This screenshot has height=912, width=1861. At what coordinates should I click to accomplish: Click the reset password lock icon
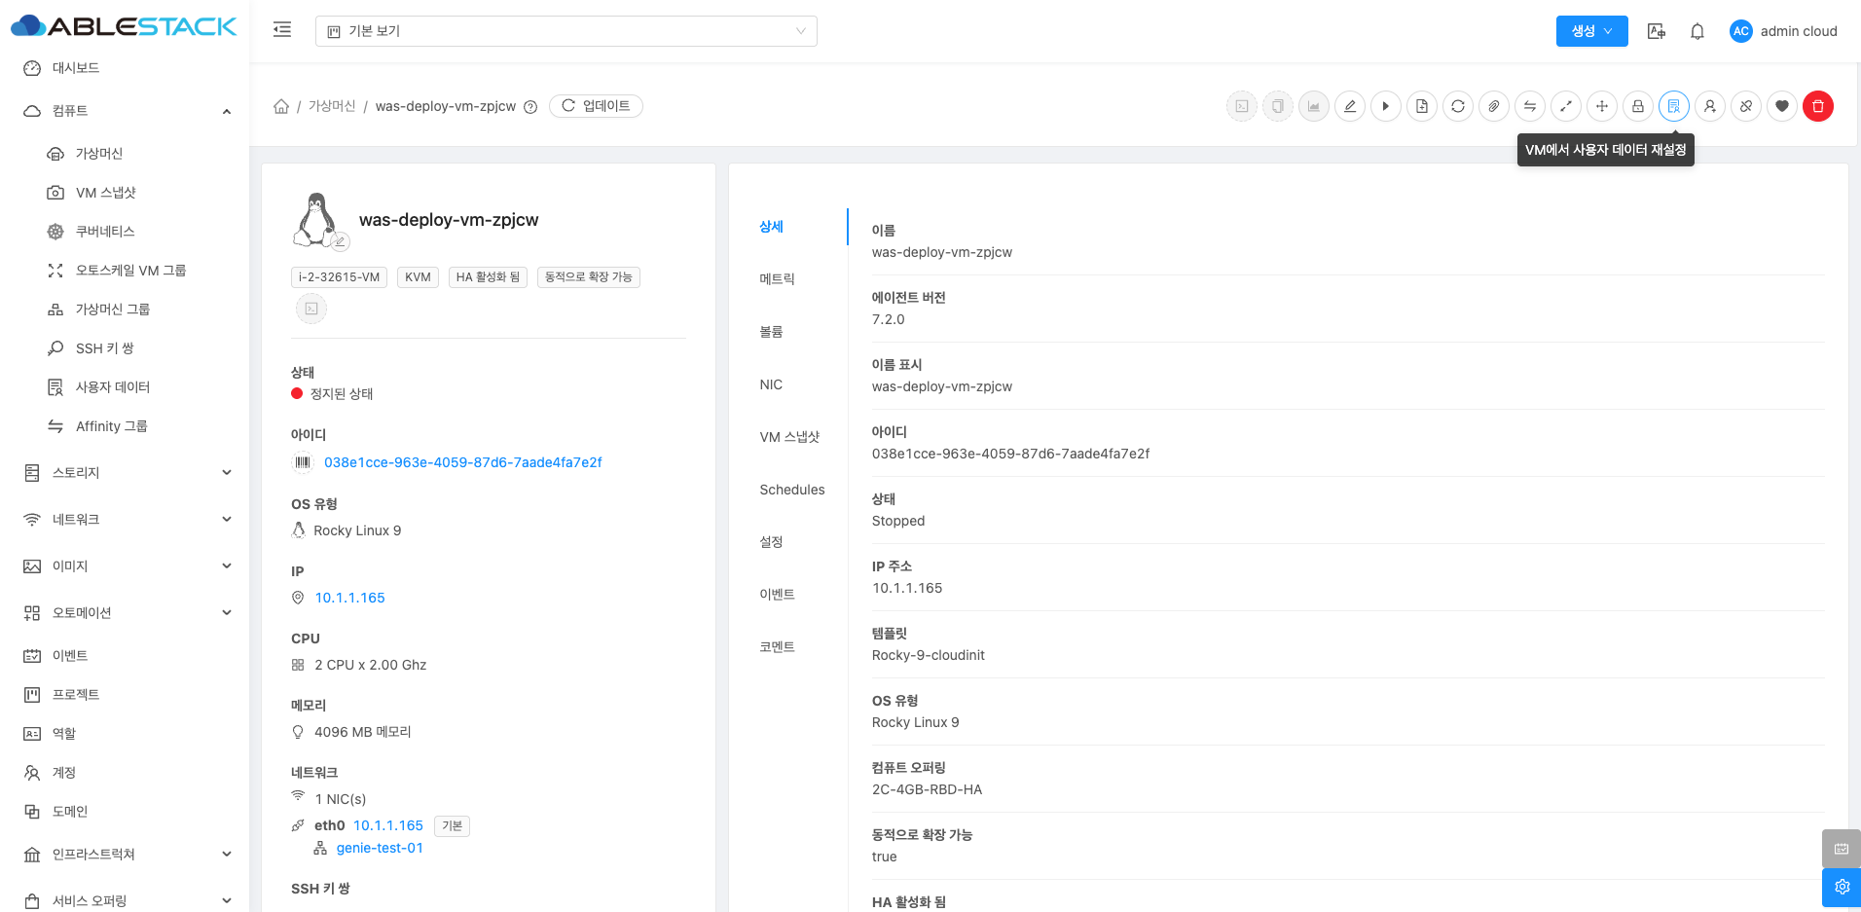[1638, 106]
